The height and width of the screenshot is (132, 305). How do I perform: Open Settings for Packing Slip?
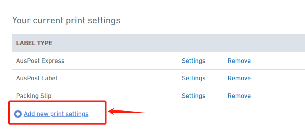[x=194, y=96]
